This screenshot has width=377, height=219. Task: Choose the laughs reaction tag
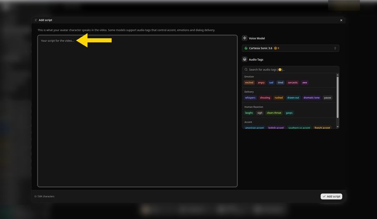coord(249,113)
